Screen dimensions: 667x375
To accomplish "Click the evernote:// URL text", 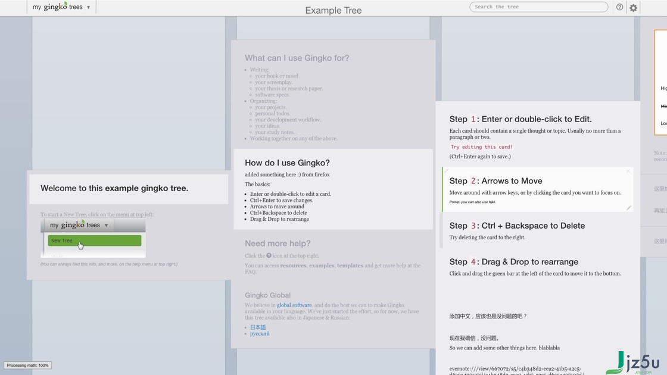I will pyautogui.click(x=517, y=371).
